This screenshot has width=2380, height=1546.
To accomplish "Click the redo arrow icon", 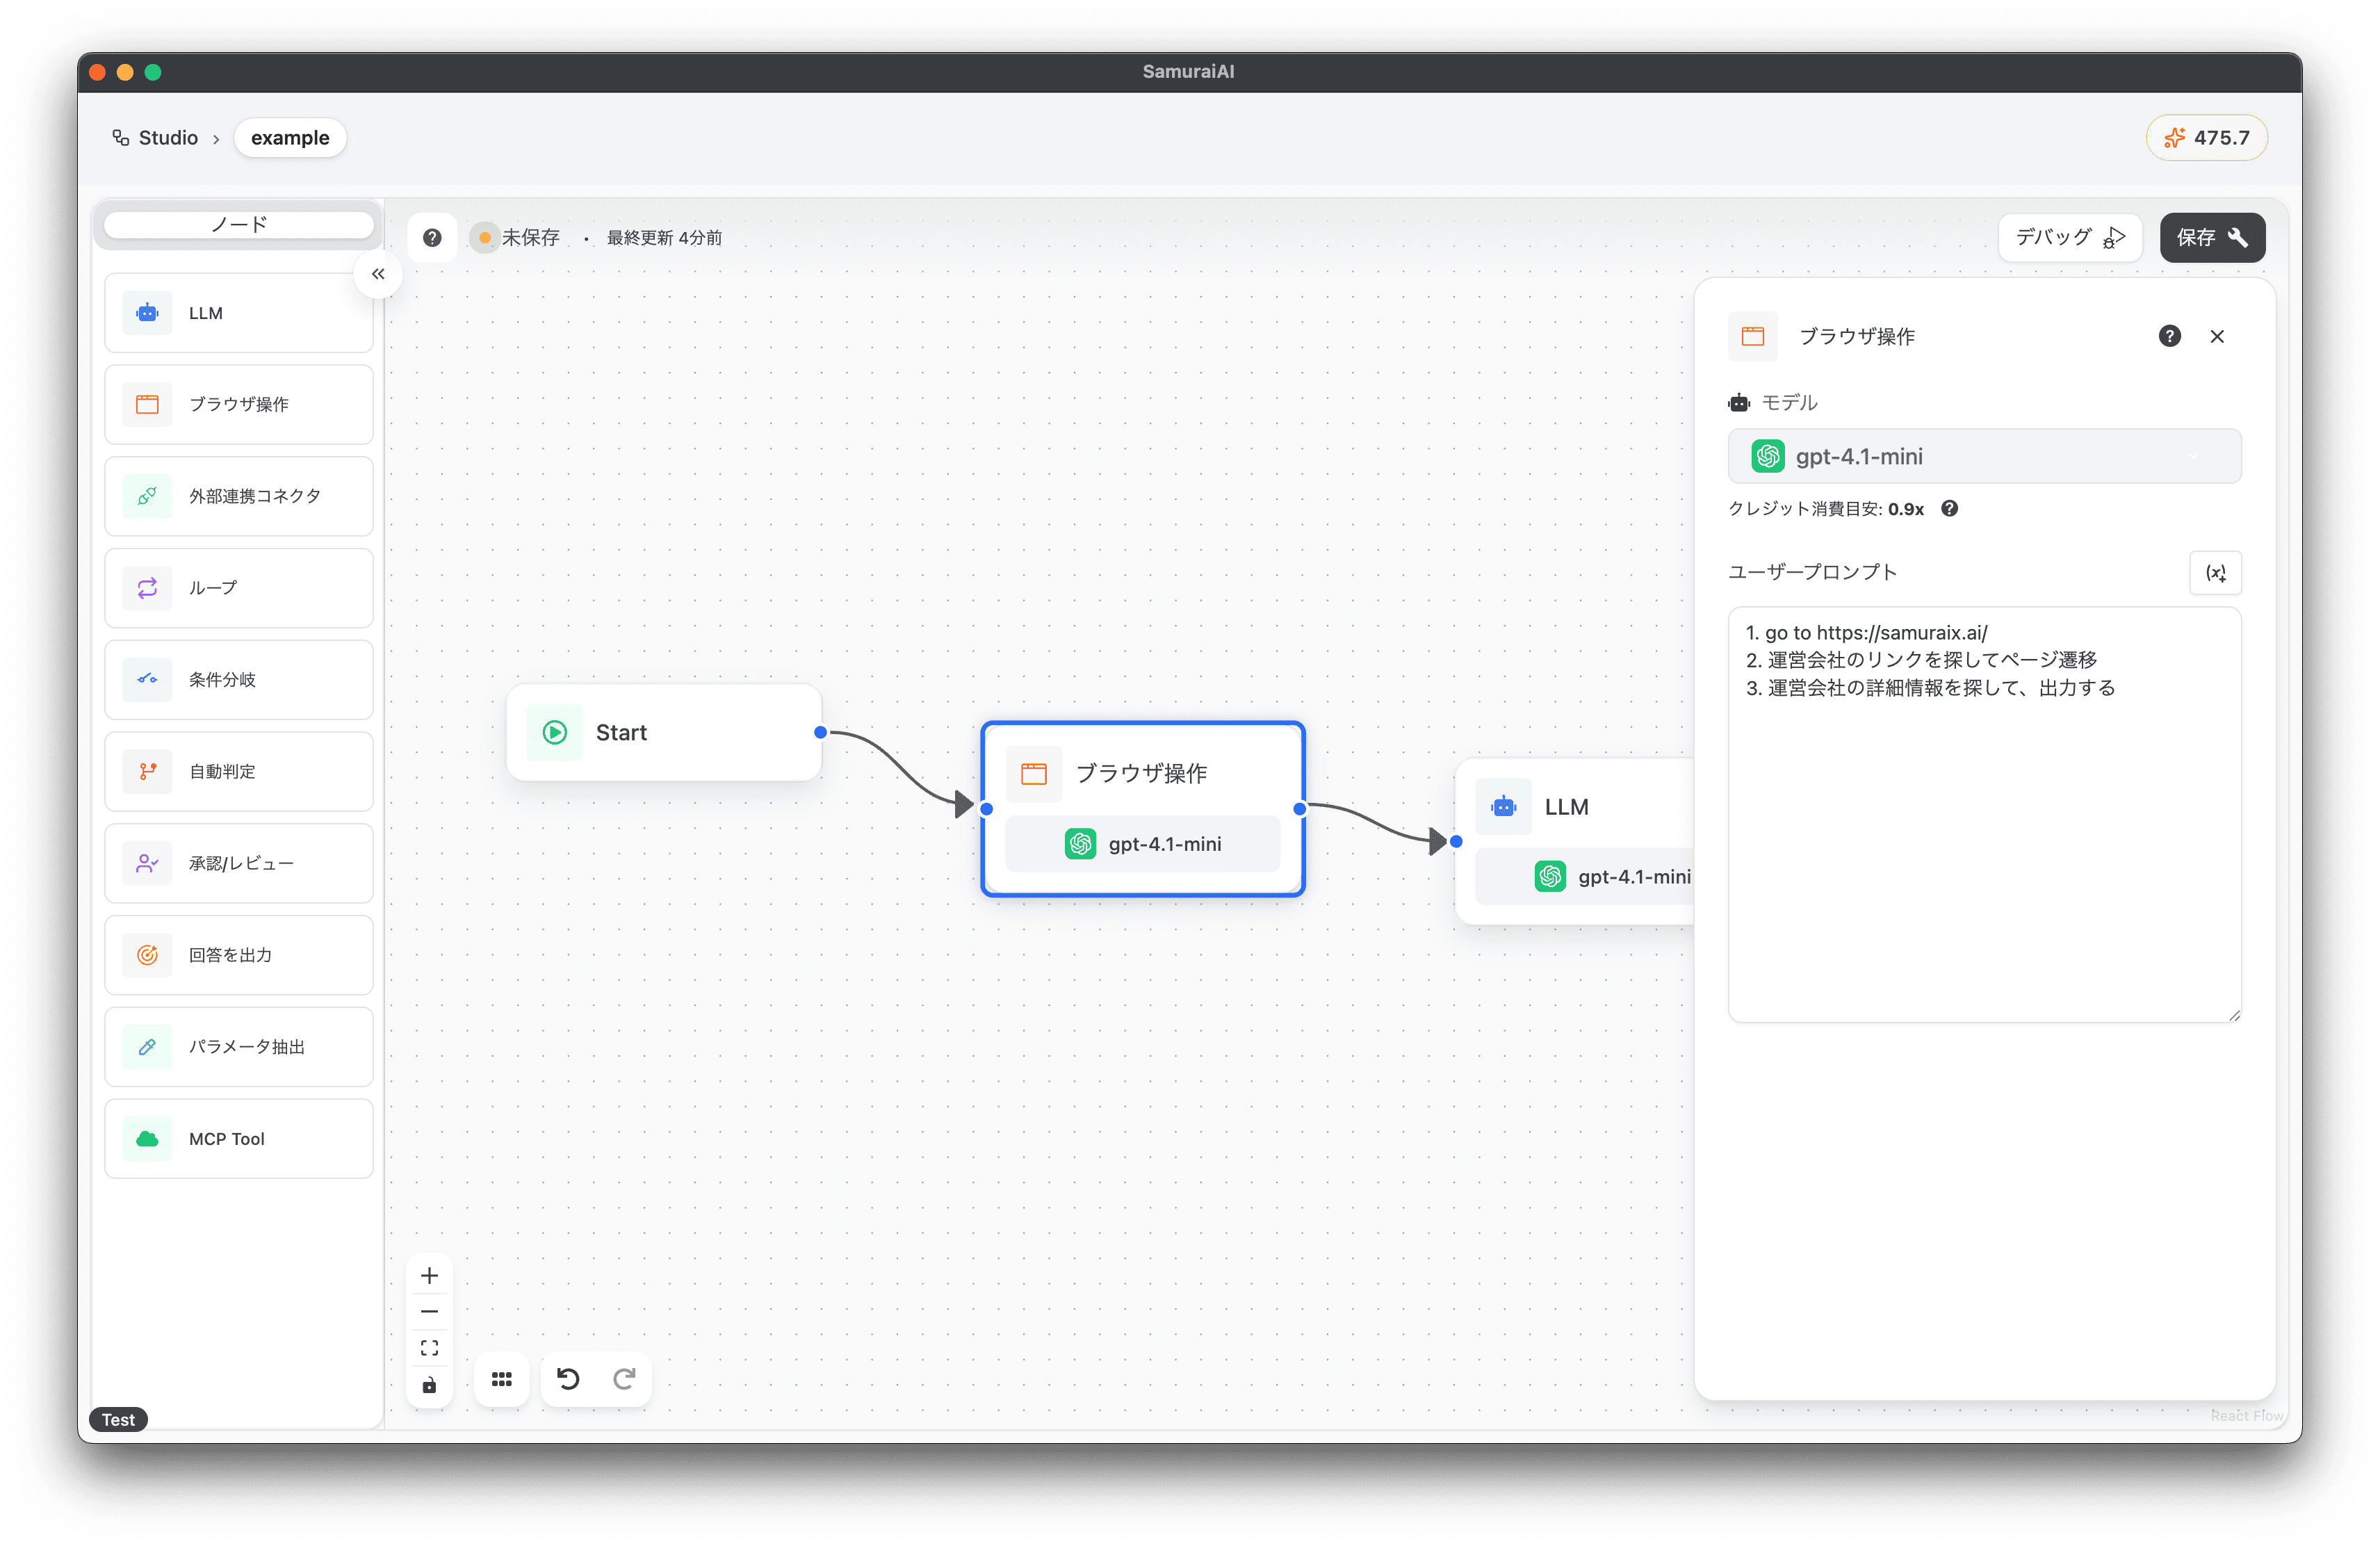I will point(624,1379).
